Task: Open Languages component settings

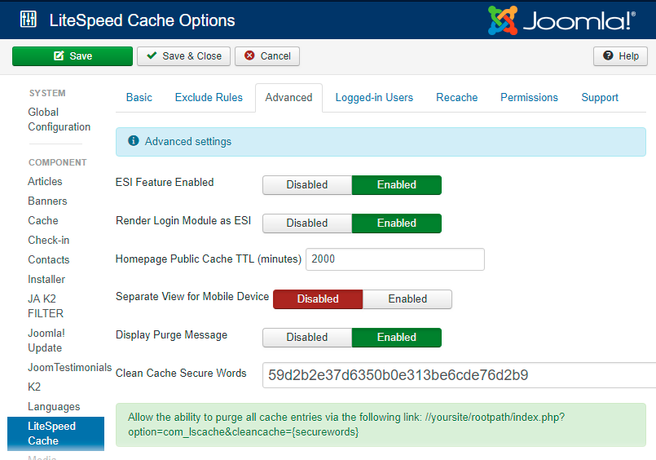Action: [x=54, y=406]
